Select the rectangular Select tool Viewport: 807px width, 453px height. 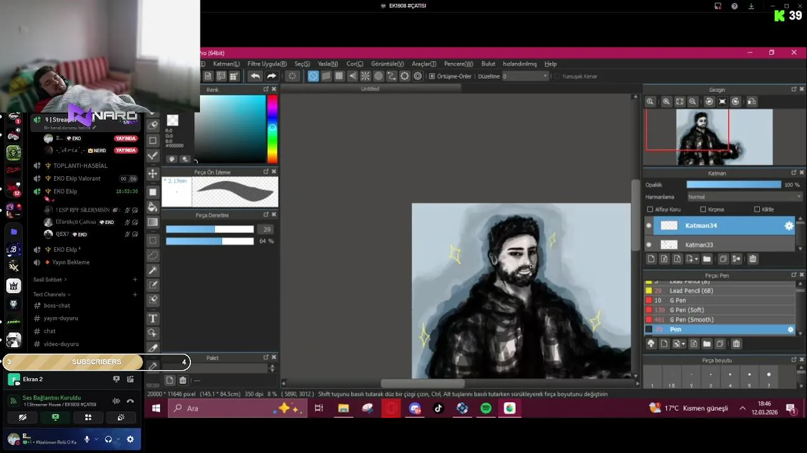tap(153, 240)
